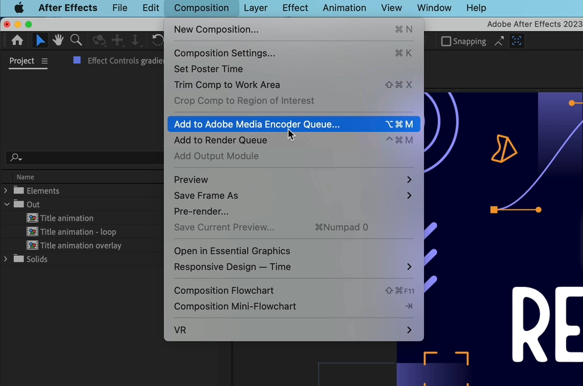The width and height of the screenshot is (583, 386).
Task: Select the Zoom tool
Action: pos(76,40)
